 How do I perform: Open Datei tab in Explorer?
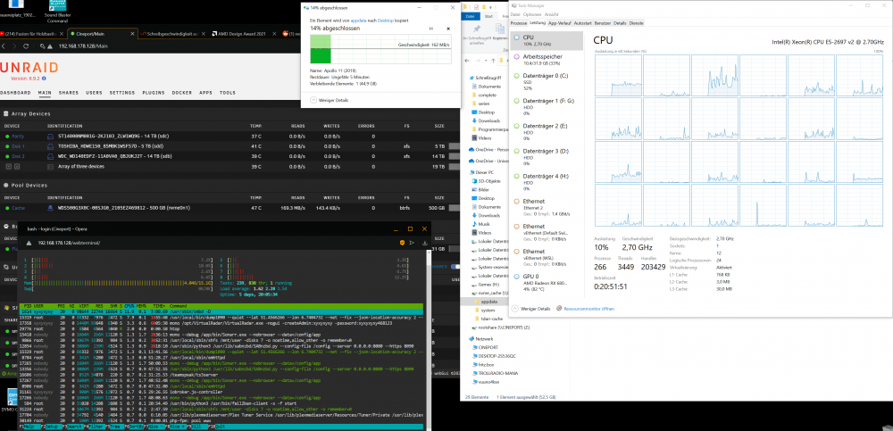tap(471, 17)
